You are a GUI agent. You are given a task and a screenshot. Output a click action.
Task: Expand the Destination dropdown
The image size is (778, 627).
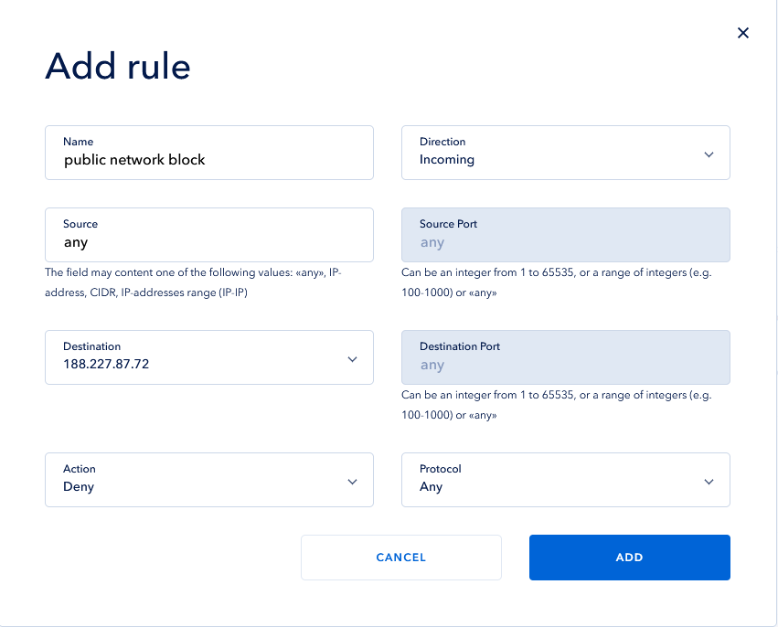click(x=208, y=357)
